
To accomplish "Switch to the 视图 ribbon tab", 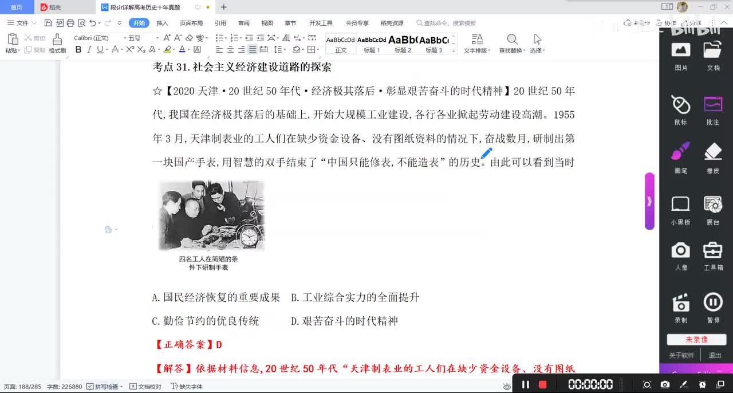I will pos(267,23).
